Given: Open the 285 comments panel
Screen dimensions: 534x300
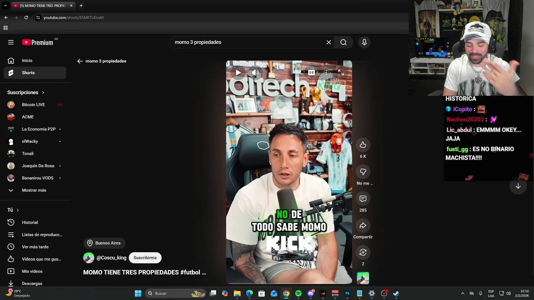Looking at the screenshot, I should (363, 199).
